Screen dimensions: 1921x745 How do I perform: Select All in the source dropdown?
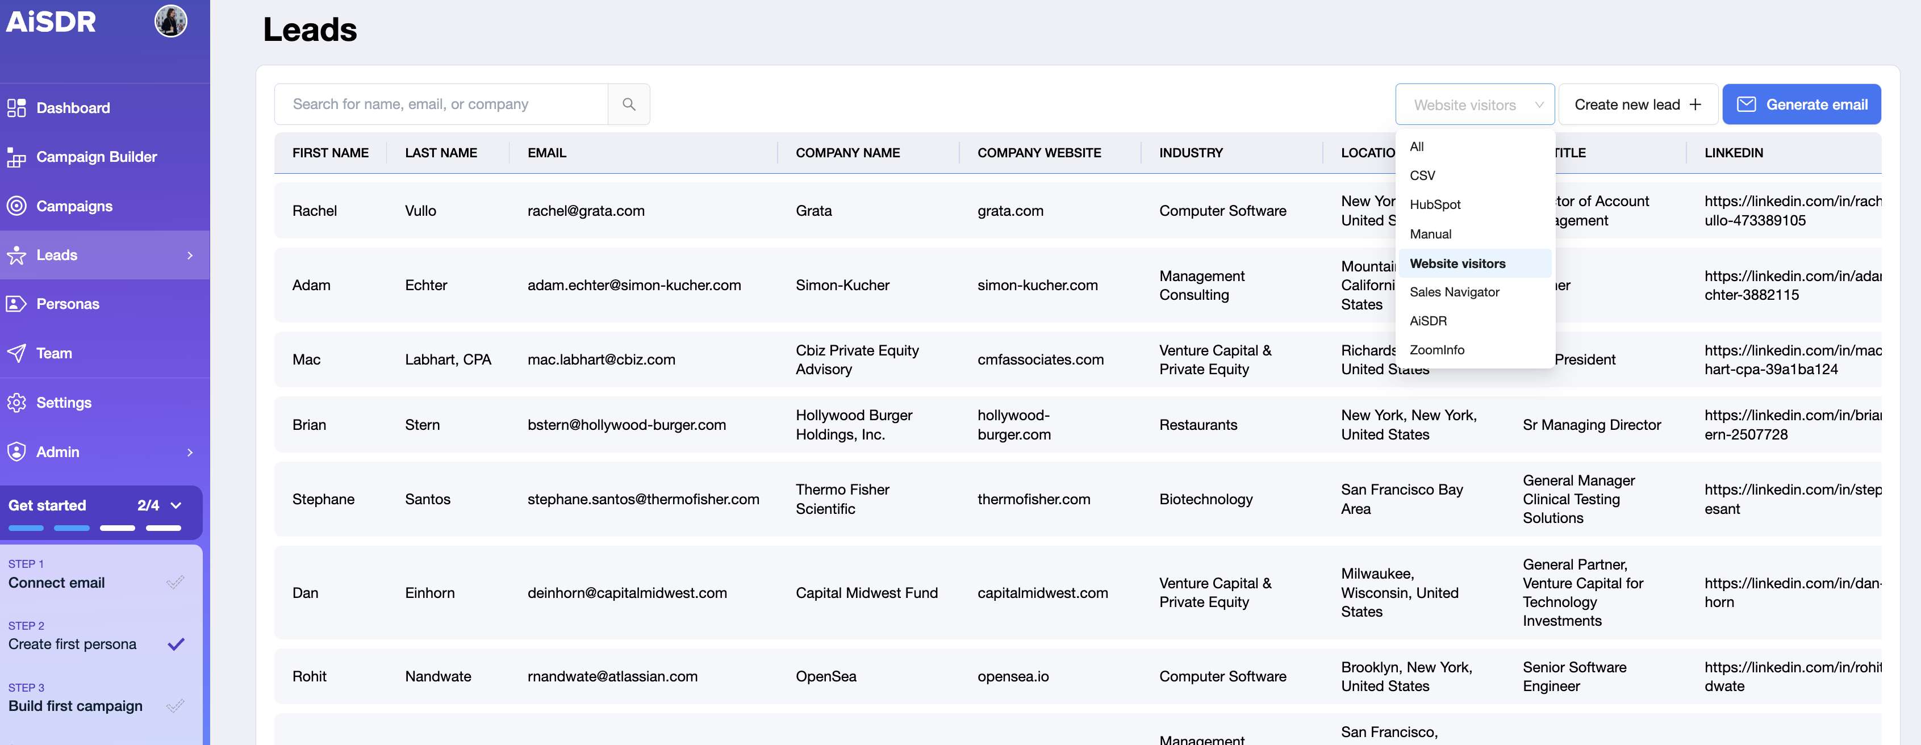1475,147
